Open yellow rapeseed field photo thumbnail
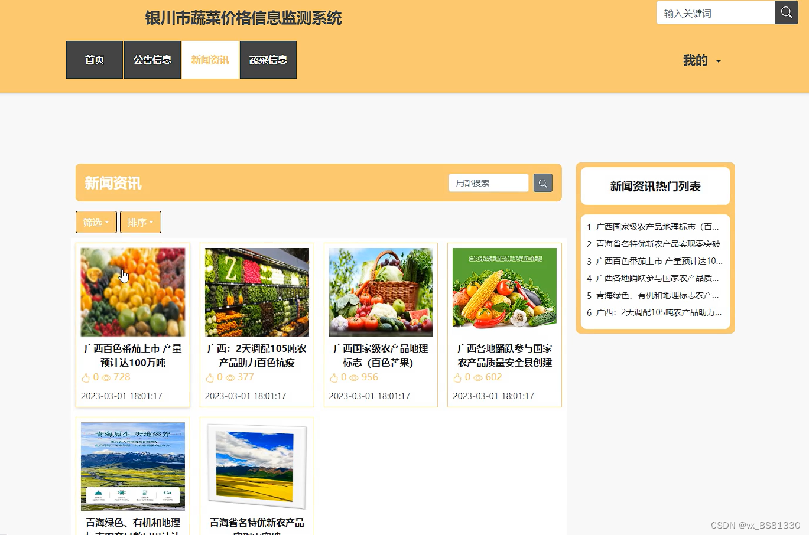809x535 pixels. click(257, 467)
